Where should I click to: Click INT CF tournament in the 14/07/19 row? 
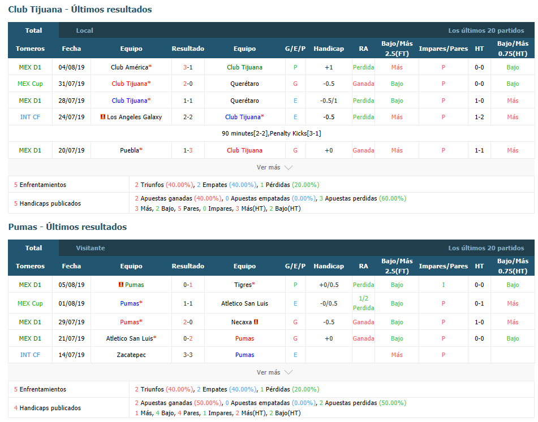(x=30, y=355)
